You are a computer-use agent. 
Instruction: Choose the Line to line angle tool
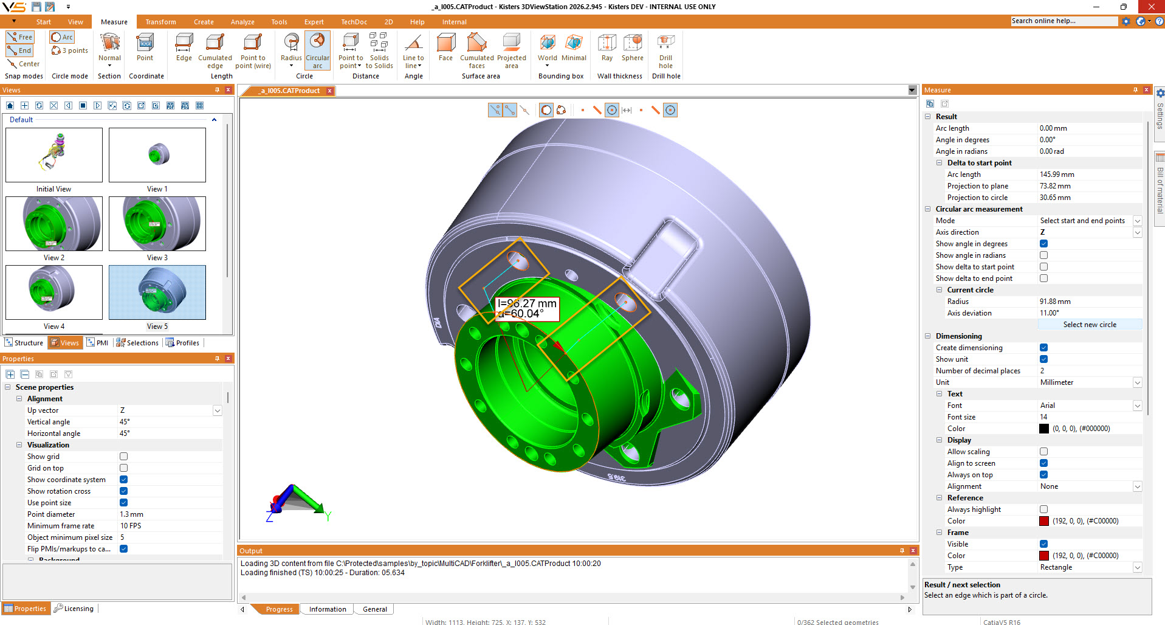pos(413,50)
